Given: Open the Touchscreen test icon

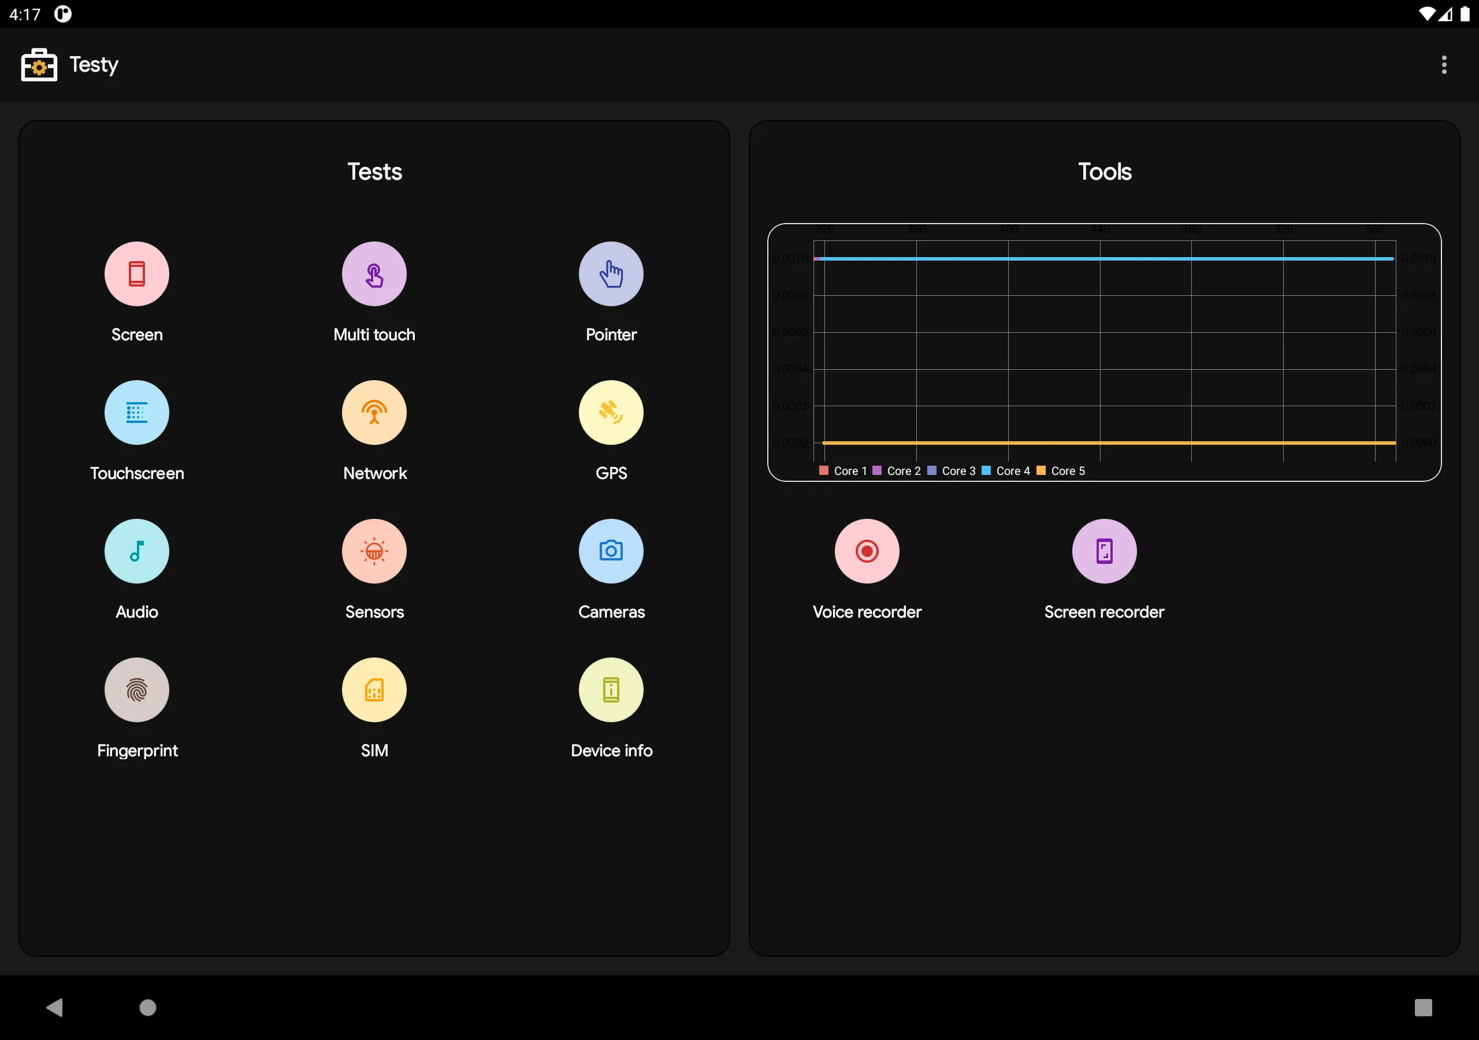Looking at the screenshot, I should coord(136,413).
